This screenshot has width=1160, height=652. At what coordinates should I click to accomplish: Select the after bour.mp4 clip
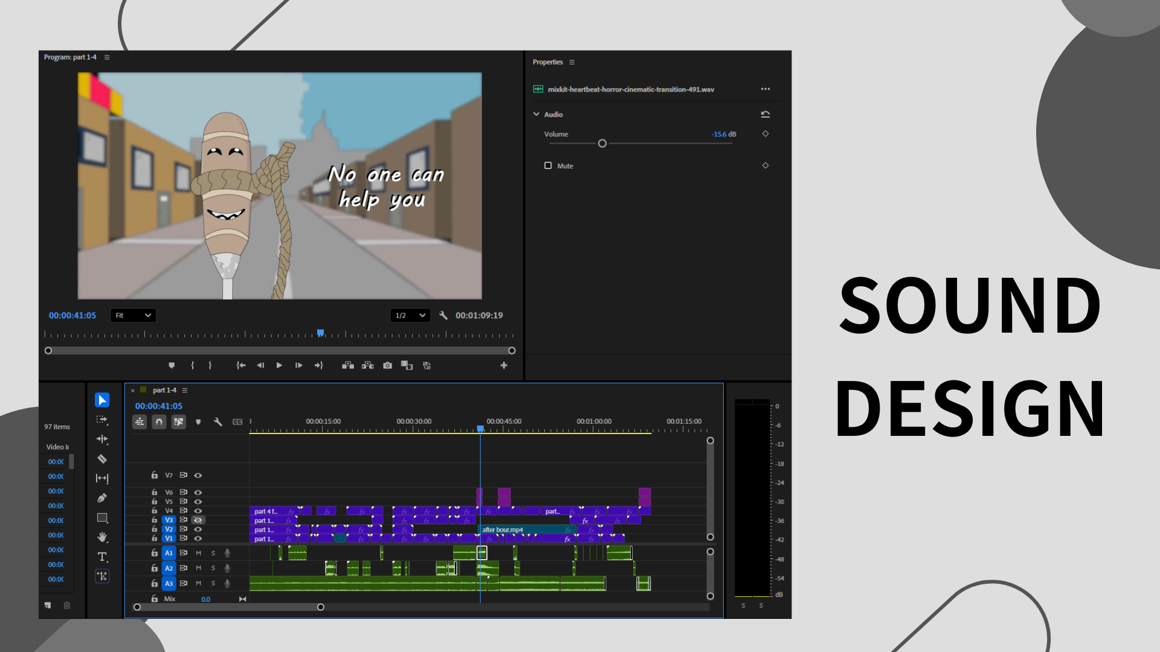pos(527,530)
